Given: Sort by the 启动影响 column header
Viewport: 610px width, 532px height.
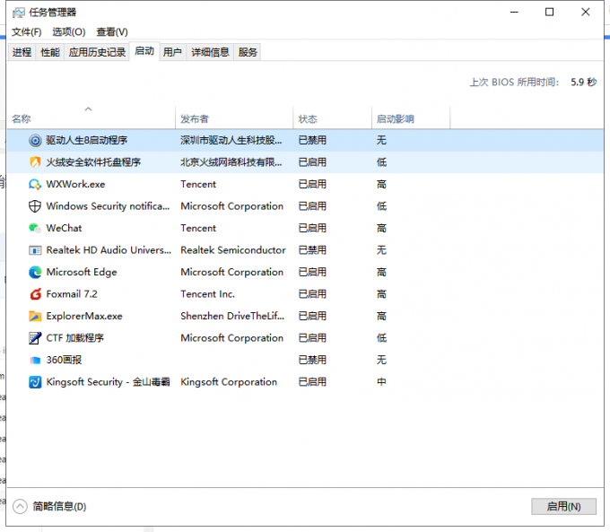Looking at the screenshot, I should click(411, 118).
